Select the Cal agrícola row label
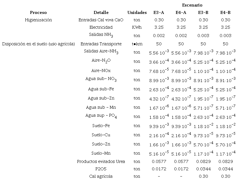The height and width of the screenshot is (181, 238). [101, 176]
